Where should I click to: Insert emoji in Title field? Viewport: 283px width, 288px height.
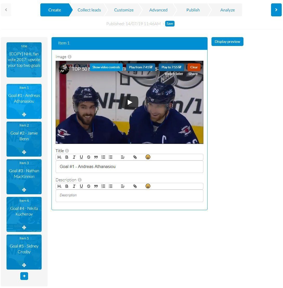pos(148,157)
